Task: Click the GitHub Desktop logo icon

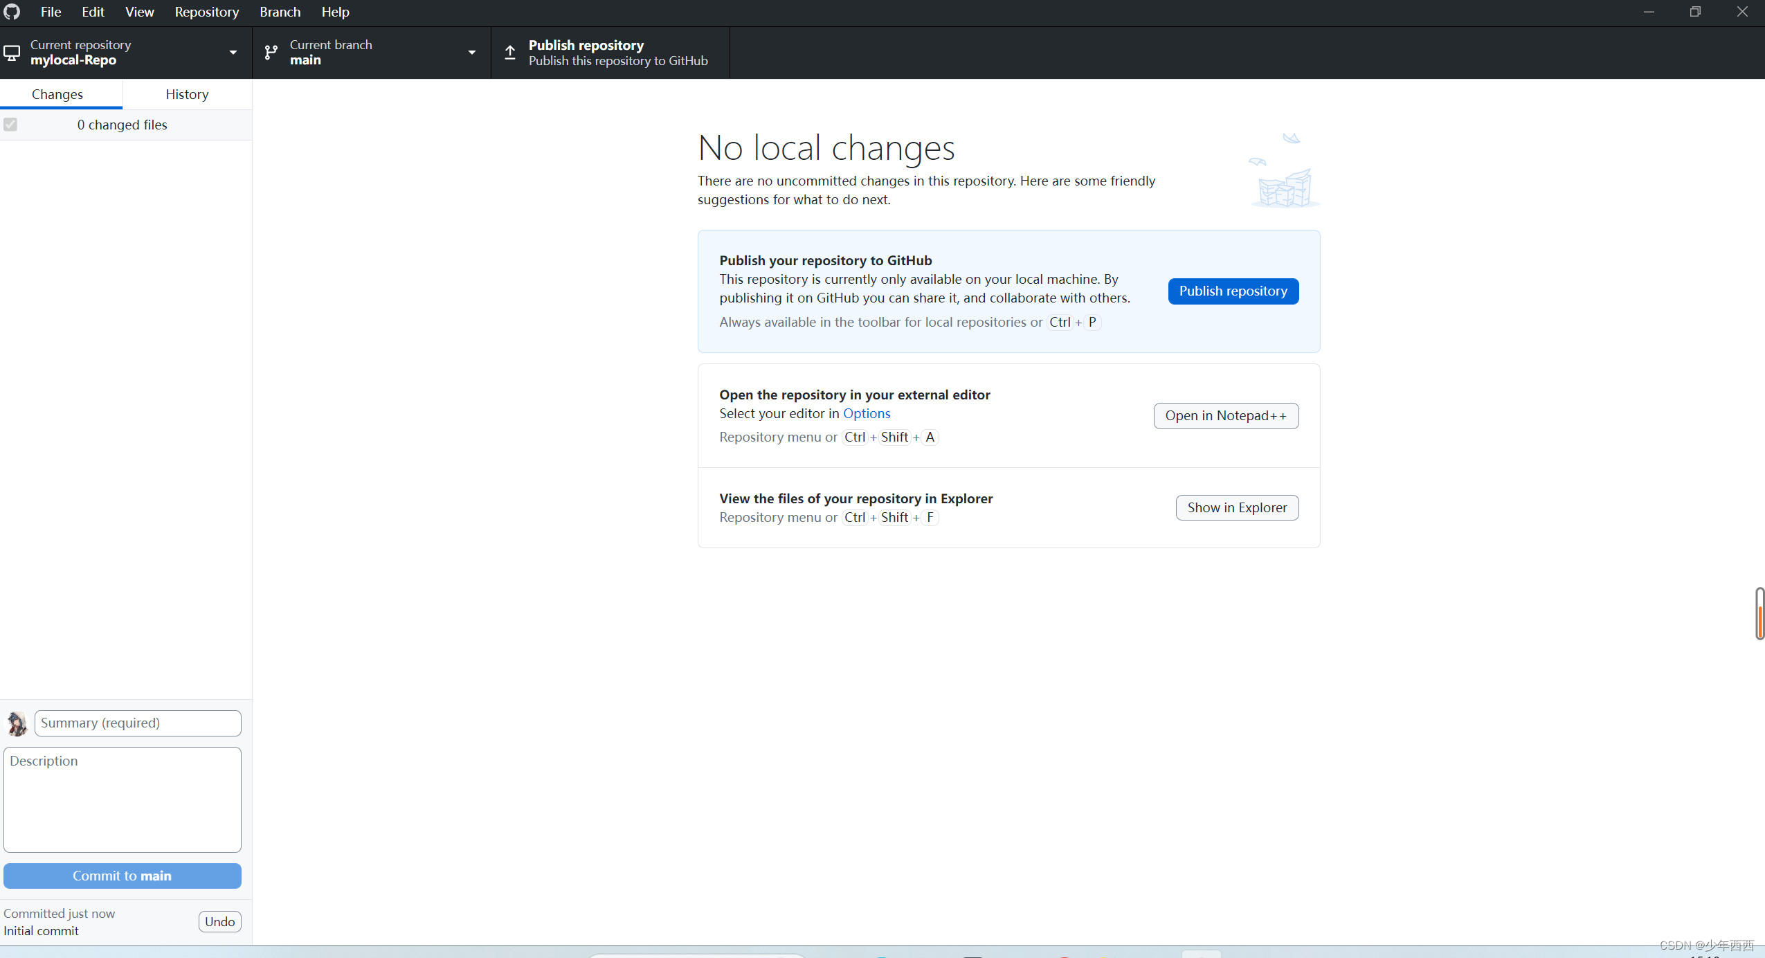Action: [x=12, y=12]
